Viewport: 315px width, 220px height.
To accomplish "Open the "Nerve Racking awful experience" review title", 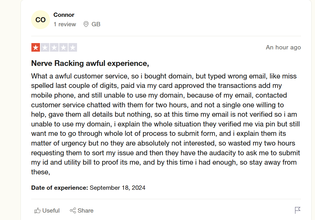I will (90, 63).
